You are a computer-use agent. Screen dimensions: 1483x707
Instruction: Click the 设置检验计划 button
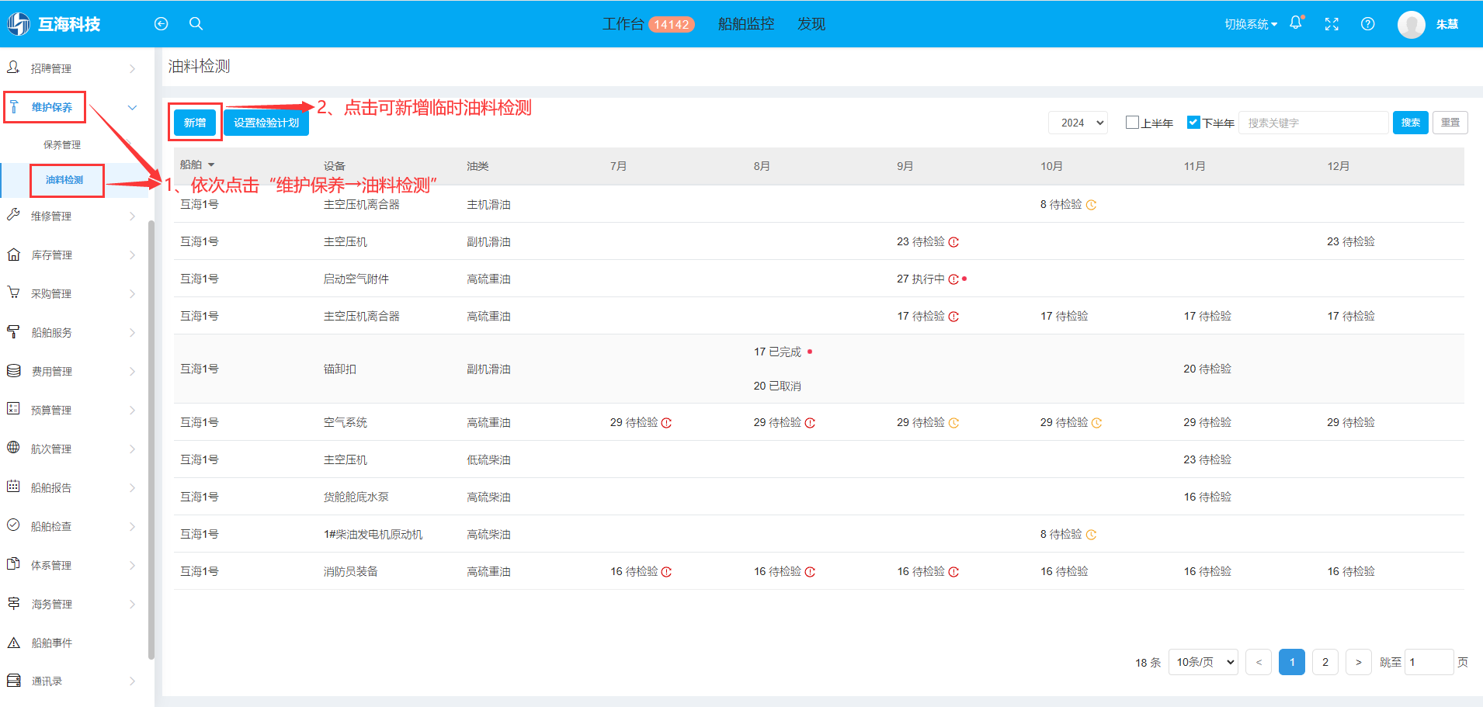tap(266, 123)
